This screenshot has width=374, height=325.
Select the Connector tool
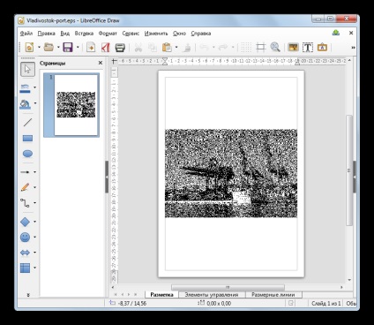pyautogui.click(x=25, y=203)
